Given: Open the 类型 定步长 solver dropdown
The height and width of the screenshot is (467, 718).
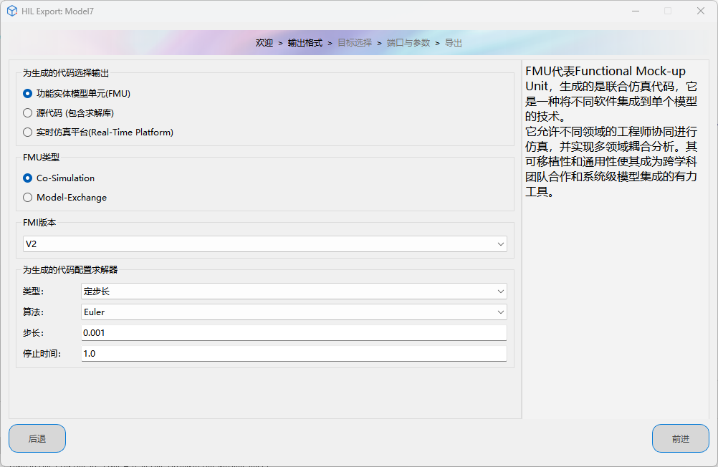Looking at the screenshot, I should point(294,292).
